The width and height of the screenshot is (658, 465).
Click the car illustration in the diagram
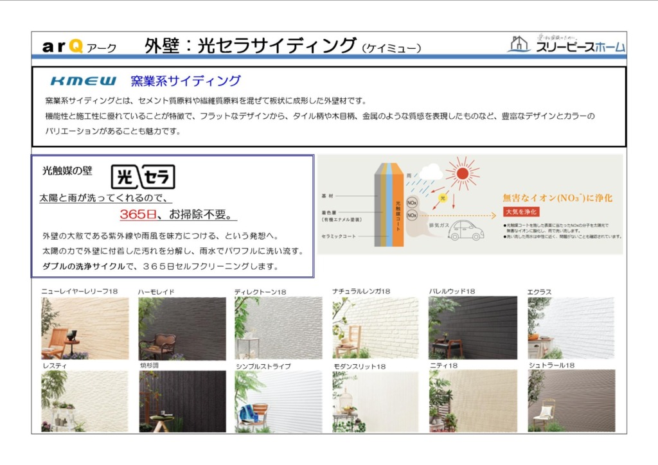point(465,231)
